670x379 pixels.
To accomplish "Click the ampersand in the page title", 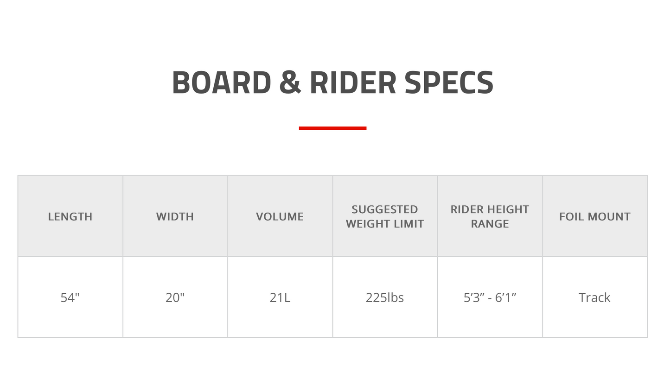I will pos(290,83).
